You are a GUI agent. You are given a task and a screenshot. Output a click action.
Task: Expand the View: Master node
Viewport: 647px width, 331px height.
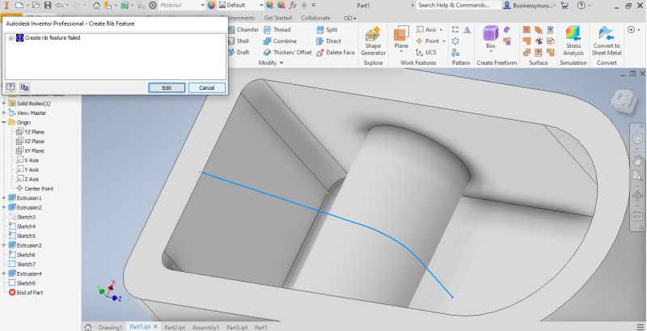point(4,113)
